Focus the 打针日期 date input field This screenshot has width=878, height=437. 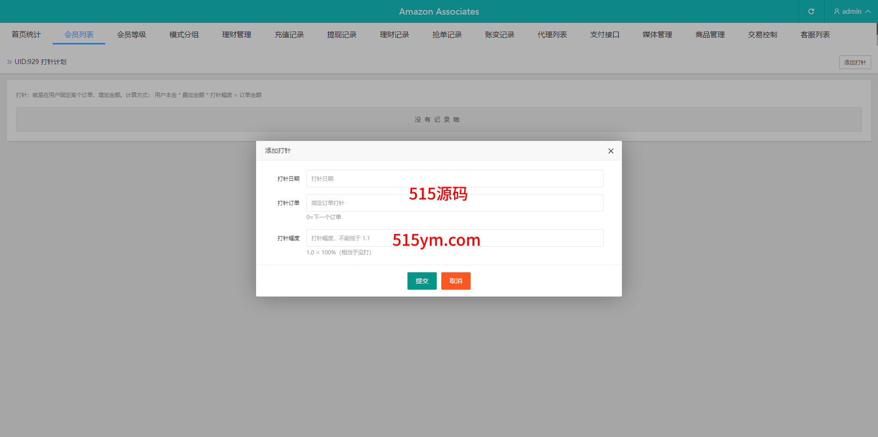coord(455,178)
